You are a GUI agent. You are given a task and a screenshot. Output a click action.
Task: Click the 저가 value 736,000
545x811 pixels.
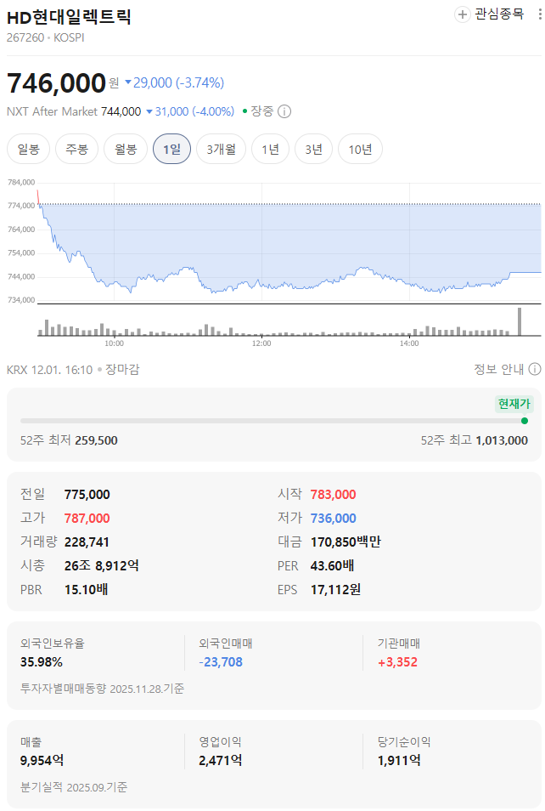pyautogui.click(x=333, y=518)
